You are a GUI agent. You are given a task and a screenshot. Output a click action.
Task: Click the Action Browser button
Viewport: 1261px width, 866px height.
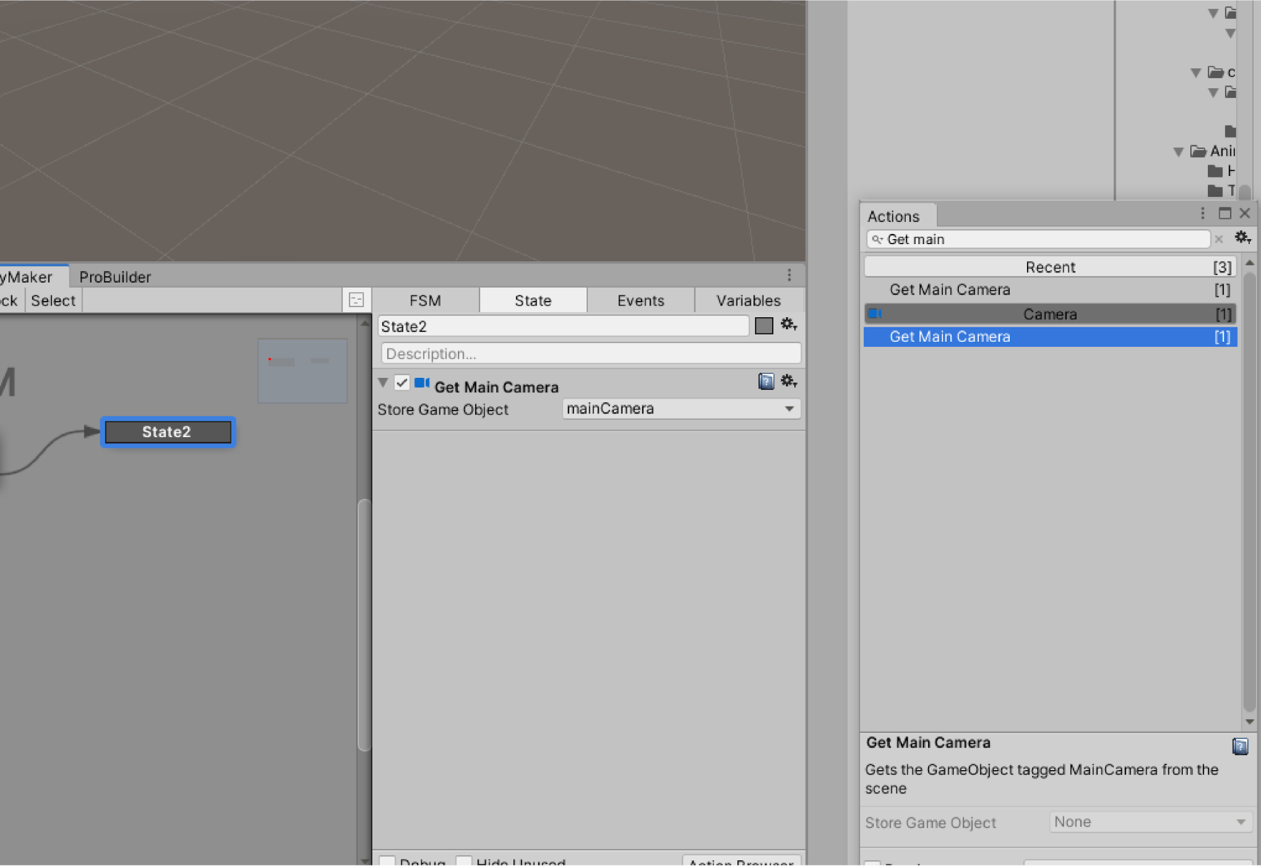point(741,860)
